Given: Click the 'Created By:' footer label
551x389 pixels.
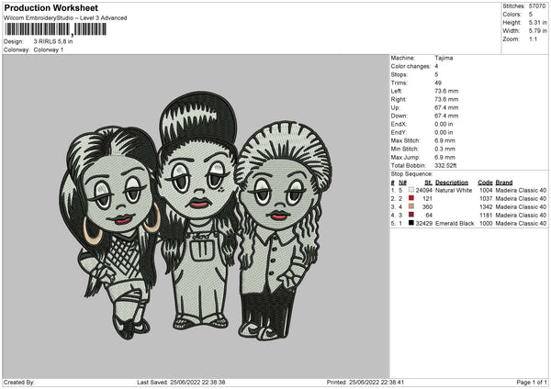Looking at the screenshot, I should click(19, 382).
